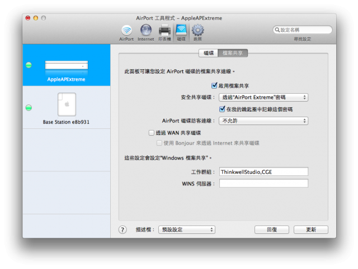This screenshot has height=269, width=358.
Task: Click the 設定名稱 search field
Action: click(x=303, y=30)
